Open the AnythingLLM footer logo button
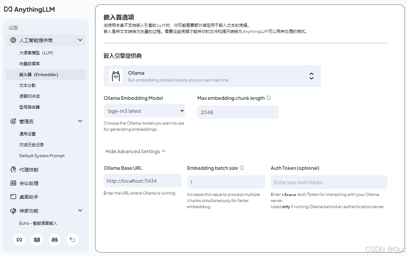 coord(19,240)
